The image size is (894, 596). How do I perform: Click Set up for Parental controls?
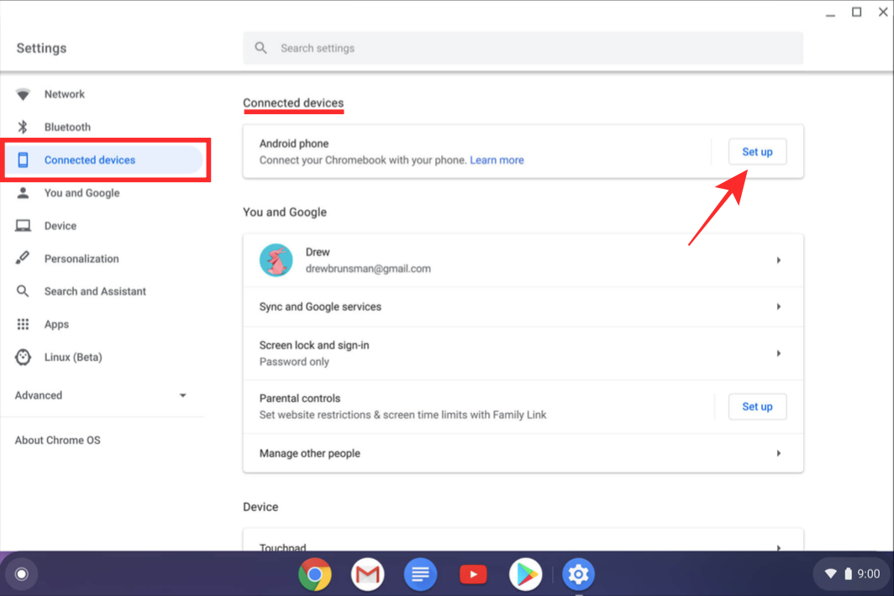[x=756, y=406]
